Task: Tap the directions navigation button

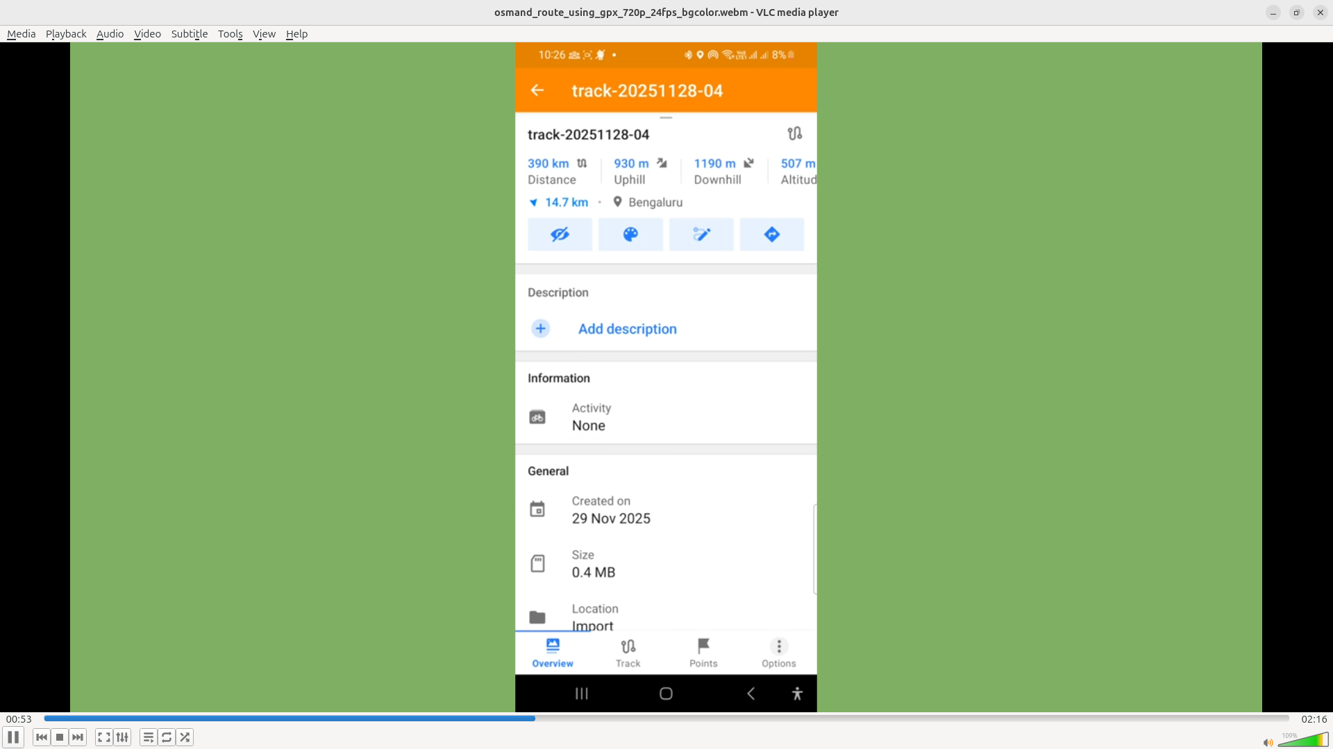Action: (x=772, y=234)
